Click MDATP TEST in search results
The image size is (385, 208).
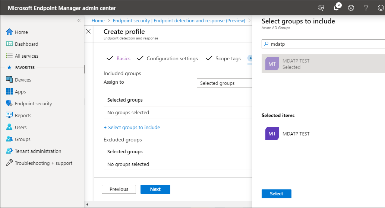[323, 64]
